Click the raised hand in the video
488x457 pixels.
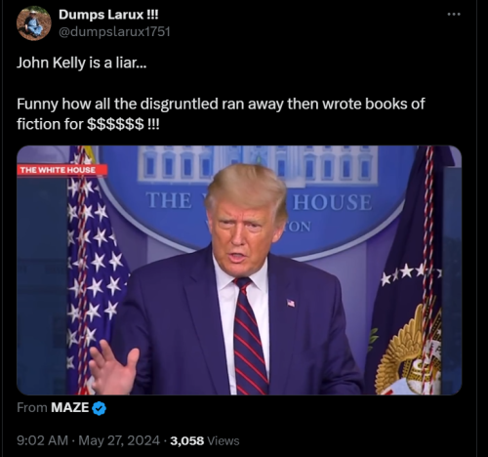click(114, 368)
